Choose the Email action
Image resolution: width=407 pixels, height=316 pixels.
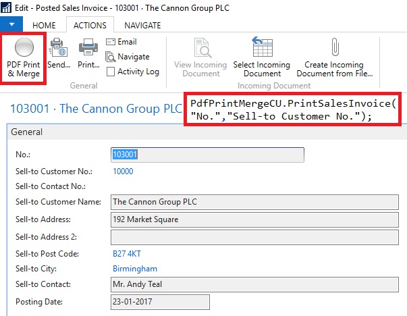[121, 42]
